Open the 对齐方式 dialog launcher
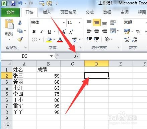Viewport: 147px width, 129px height. (118, 47)
